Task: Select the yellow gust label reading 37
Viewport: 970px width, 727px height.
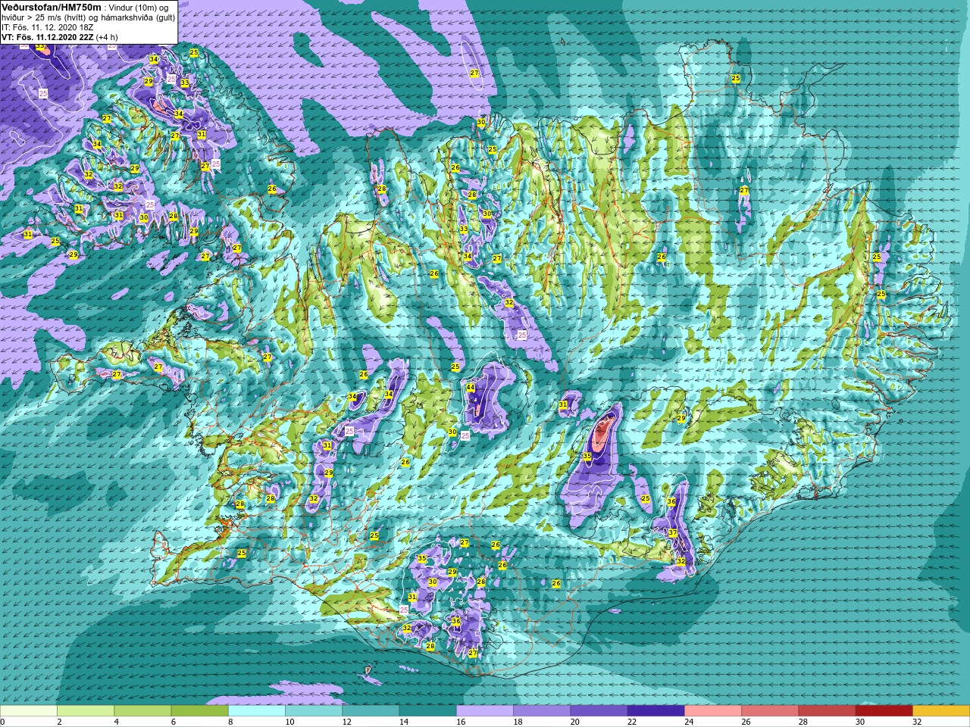Action: click(673, 533)
